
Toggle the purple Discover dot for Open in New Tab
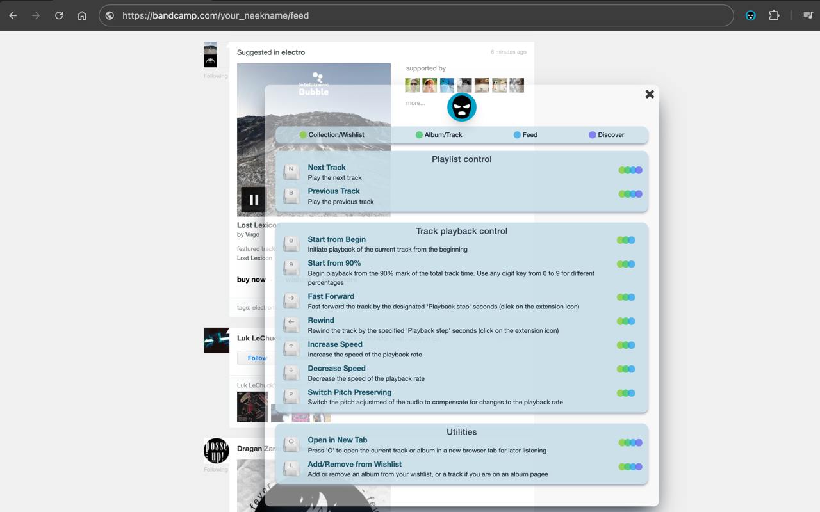(640, 442)
